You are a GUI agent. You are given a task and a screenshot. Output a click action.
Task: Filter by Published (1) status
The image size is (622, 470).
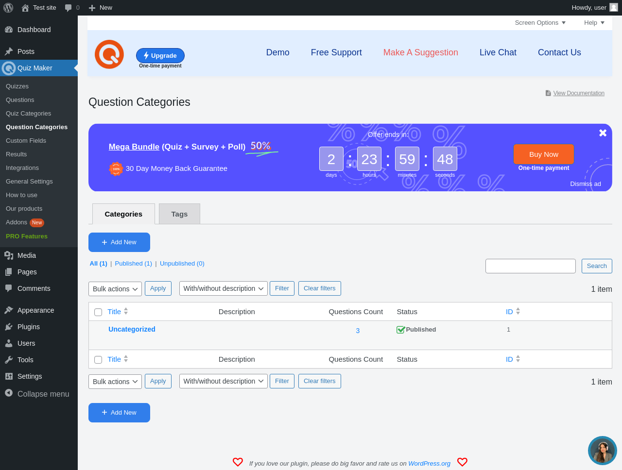(x=134, y=264)
